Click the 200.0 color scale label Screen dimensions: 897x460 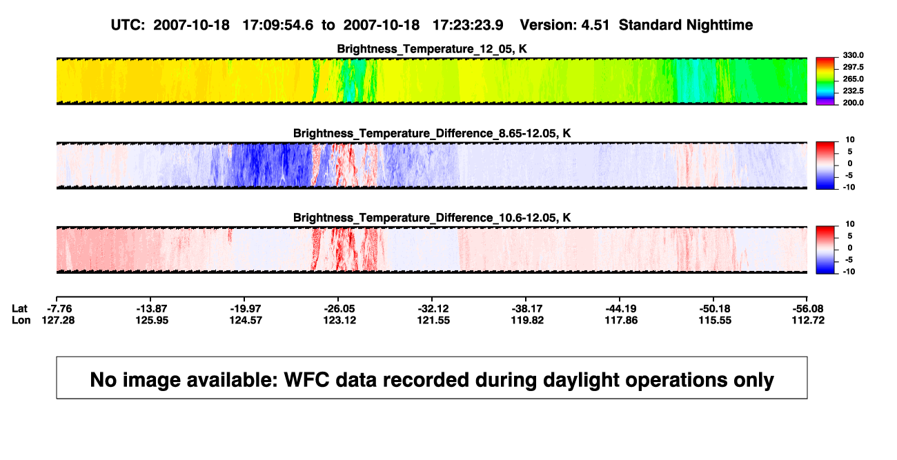tap(854, 102)
